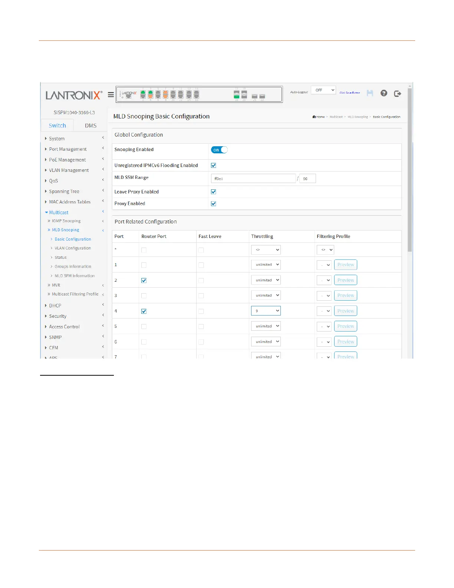The height and width of the screenshot is (588, 454).
Task: Open Groups Information in sidebar
Action: [x=73, y=267]
